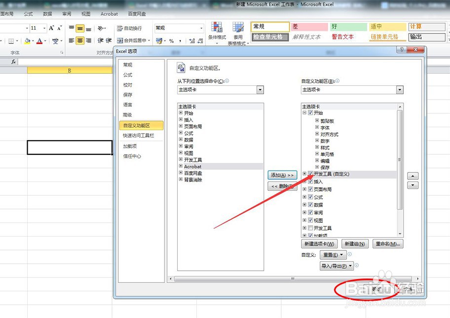Decrease the indent level
The height and width of the screenshot is (318, 450).
[101, 40]
